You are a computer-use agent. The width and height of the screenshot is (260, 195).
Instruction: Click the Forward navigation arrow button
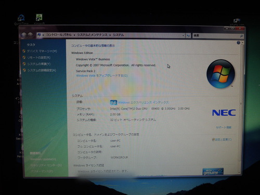click(30, 35)
